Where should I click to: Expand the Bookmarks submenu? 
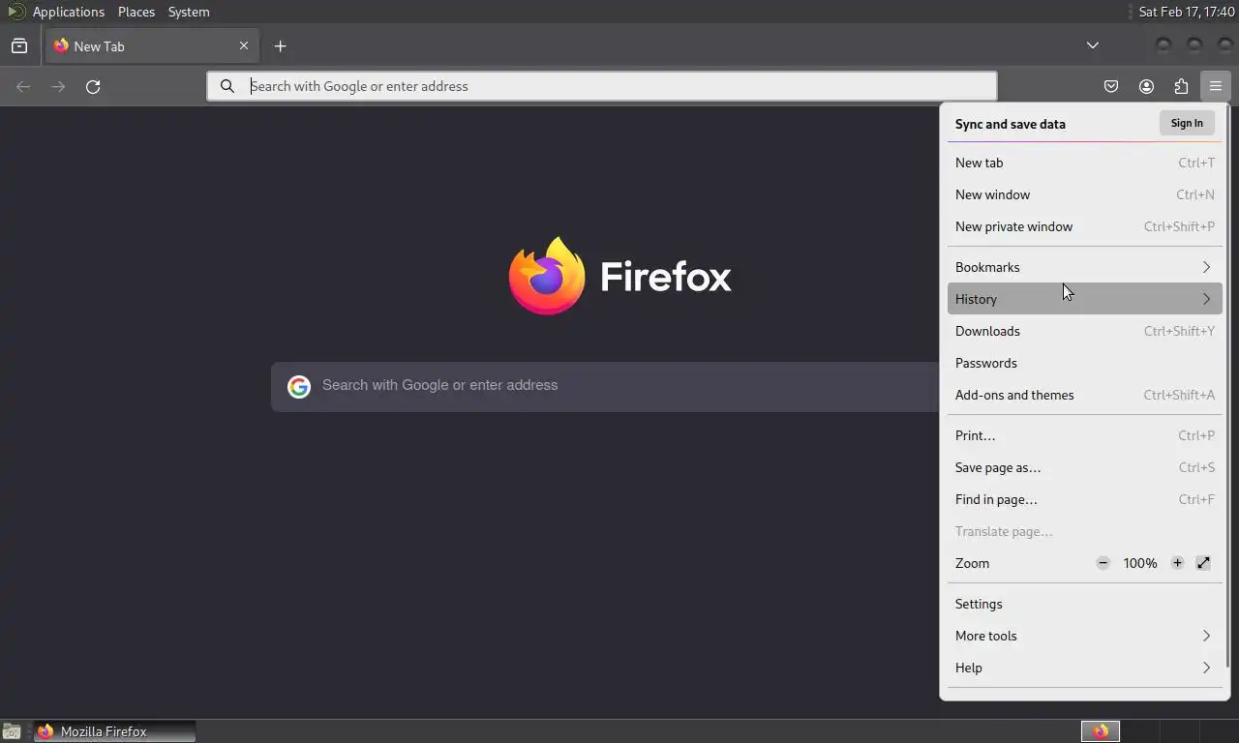[x=1084, y=267]
